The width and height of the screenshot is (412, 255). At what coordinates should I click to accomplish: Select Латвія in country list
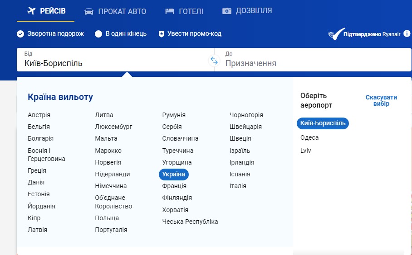coord(37,230)
